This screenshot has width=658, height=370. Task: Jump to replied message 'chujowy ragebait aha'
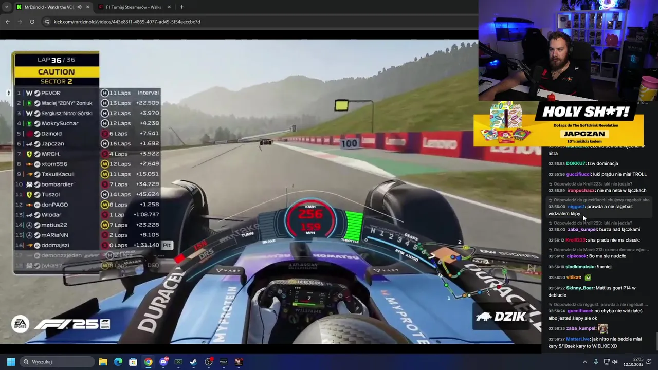(599, 200)
